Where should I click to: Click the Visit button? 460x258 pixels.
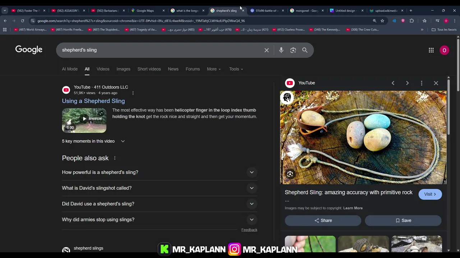pos(430,194)
